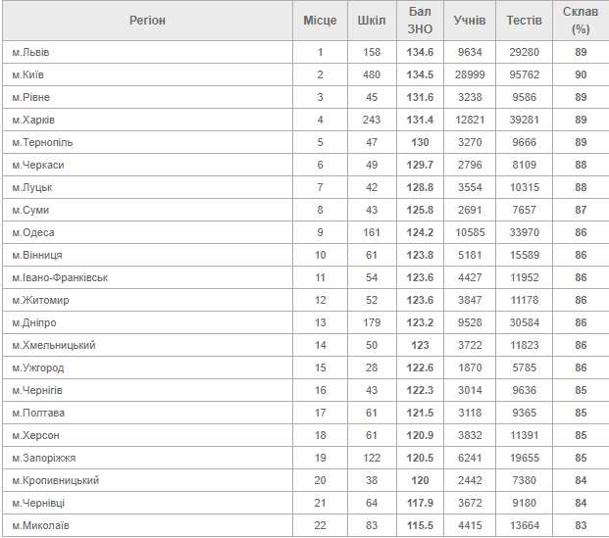Open м.Харків region link
This screenshot has height=538, width=609.
pos(33,120)
